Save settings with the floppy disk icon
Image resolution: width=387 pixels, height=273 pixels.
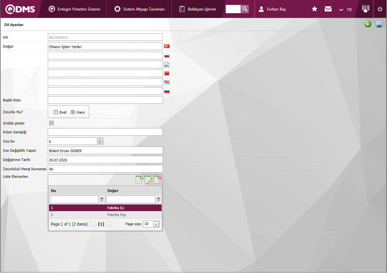[x=379, y=24]
